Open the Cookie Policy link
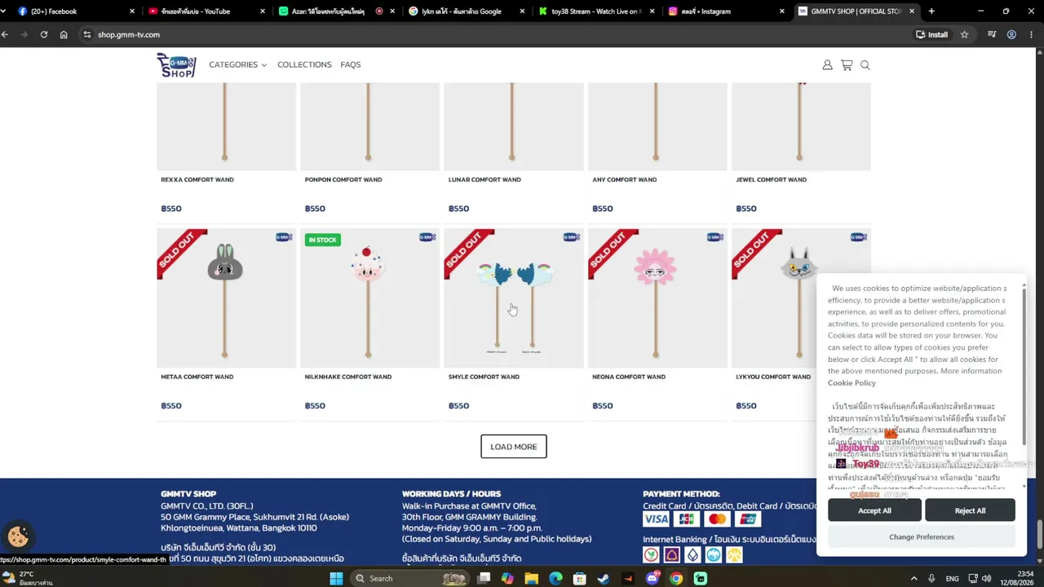 [852, 383]
